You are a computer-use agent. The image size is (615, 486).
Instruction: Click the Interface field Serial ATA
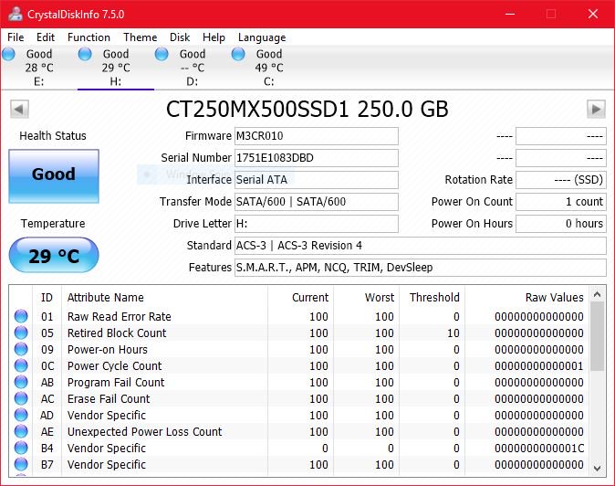(x=316, y=180)
